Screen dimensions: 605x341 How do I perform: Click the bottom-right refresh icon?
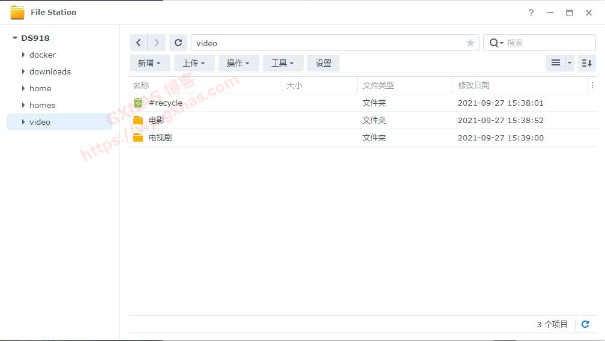pyautogui.click(x=585, y=324)
